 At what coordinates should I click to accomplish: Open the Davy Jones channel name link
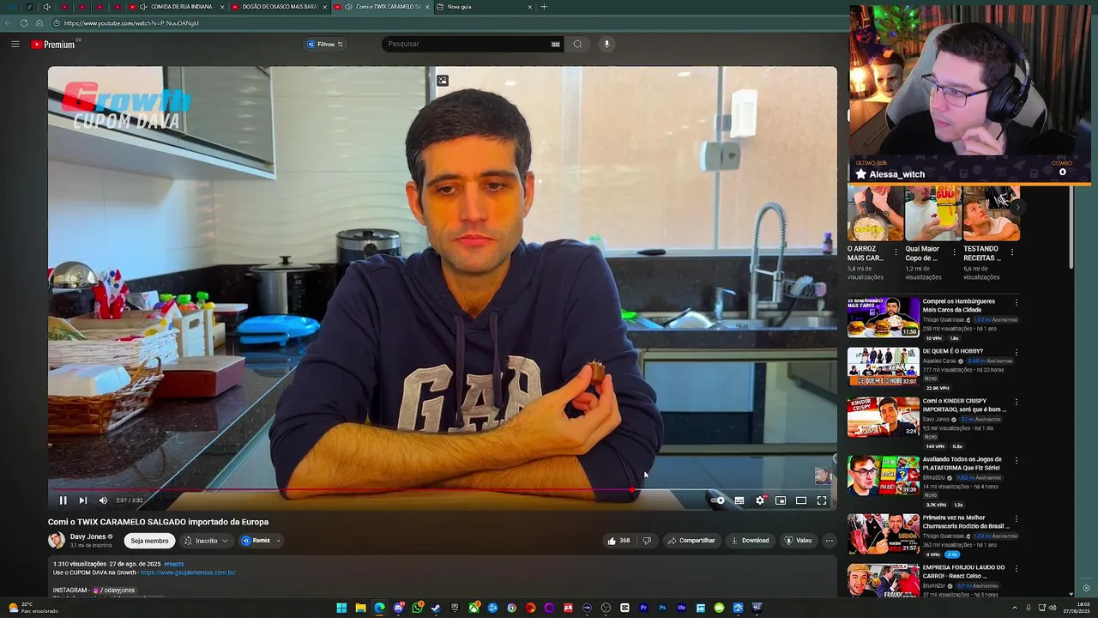[87, 536]
